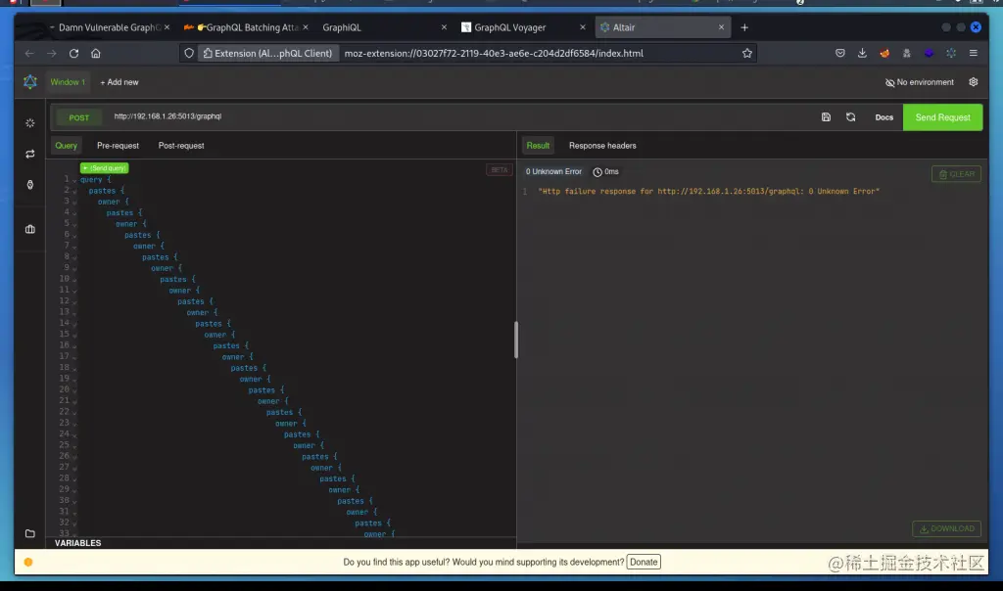
Task: Switch to the Pre-request tab
Action: (118, 146)
